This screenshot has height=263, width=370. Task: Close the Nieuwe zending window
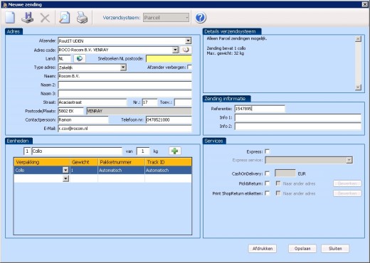click(365, 4)
